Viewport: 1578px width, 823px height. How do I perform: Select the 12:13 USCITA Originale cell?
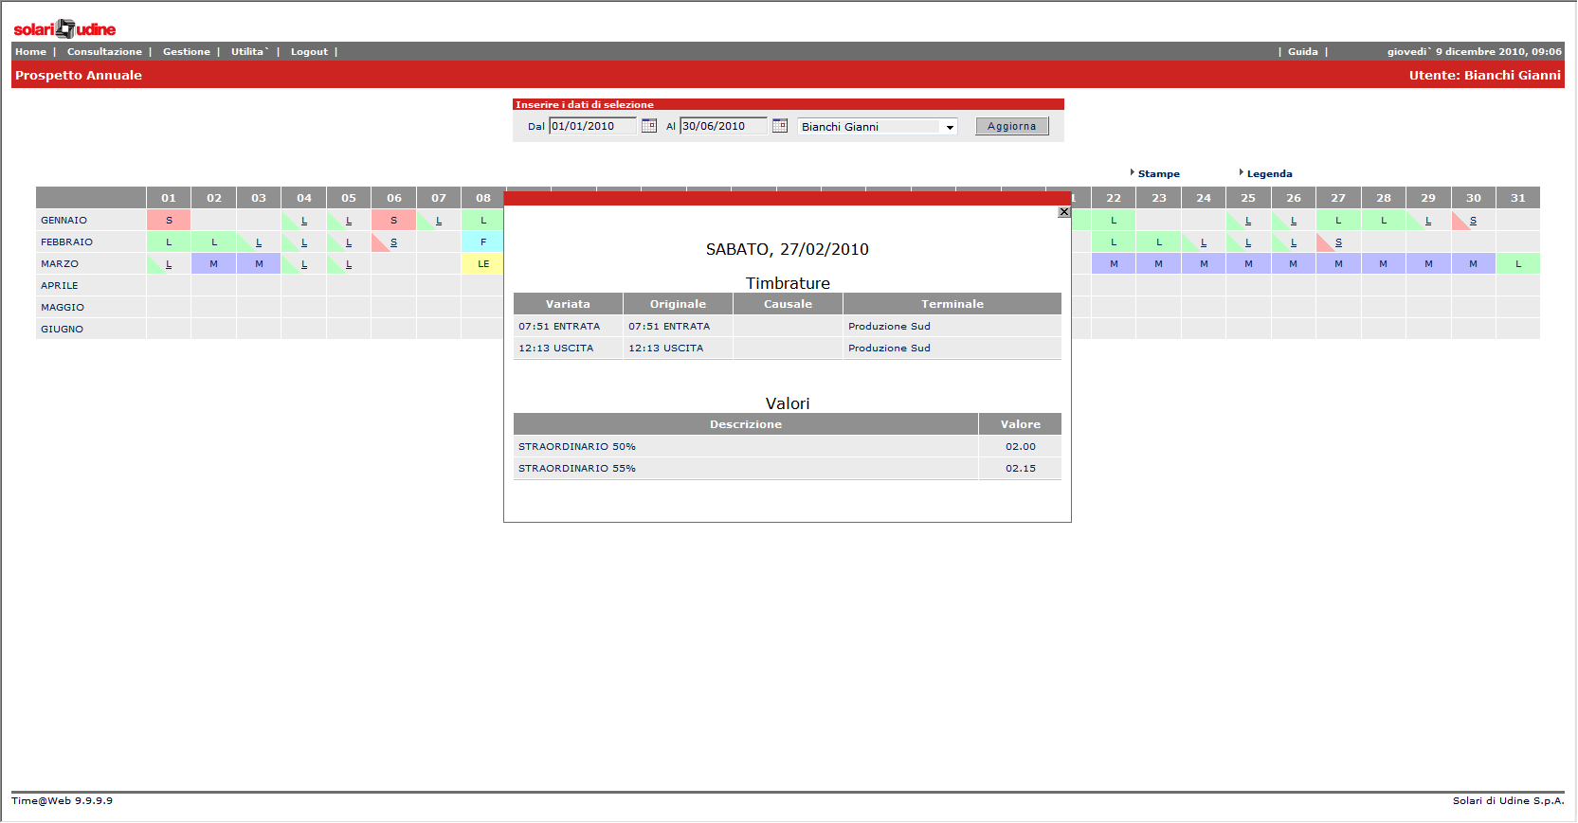678,349
